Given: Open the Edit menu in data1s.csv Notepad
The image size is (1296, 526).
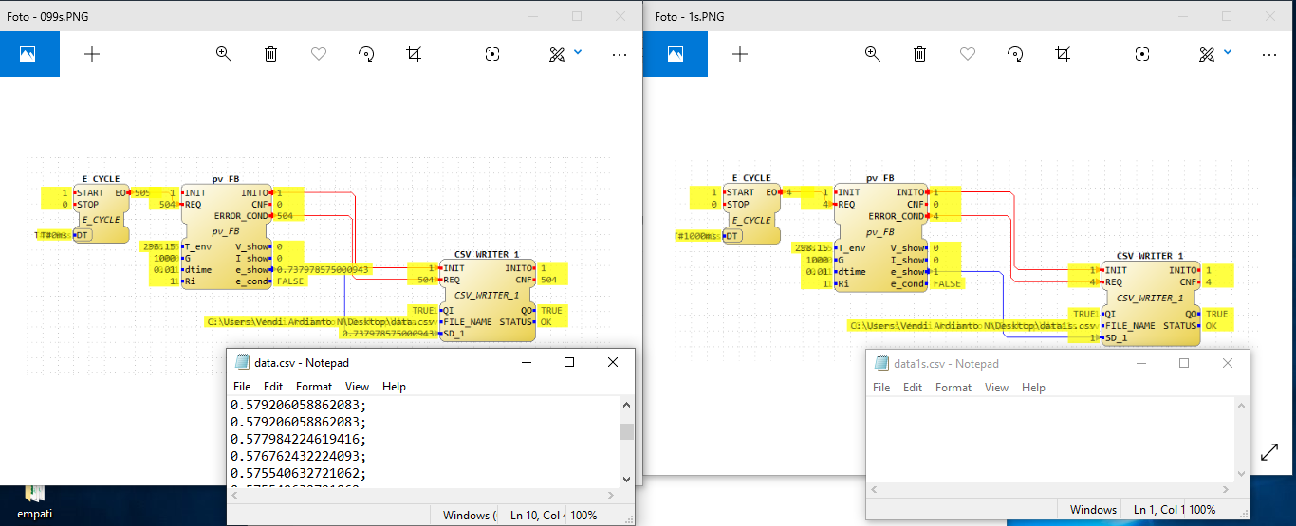Looking at the screenshot, I should (913, 387).
